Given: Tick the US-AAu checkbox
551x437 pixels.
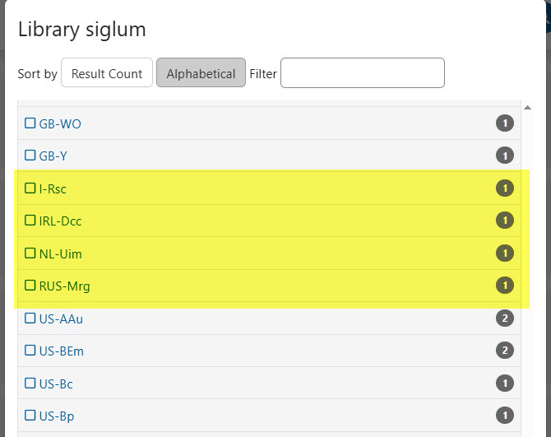Looking at the screenshot, I should point(30,318).
